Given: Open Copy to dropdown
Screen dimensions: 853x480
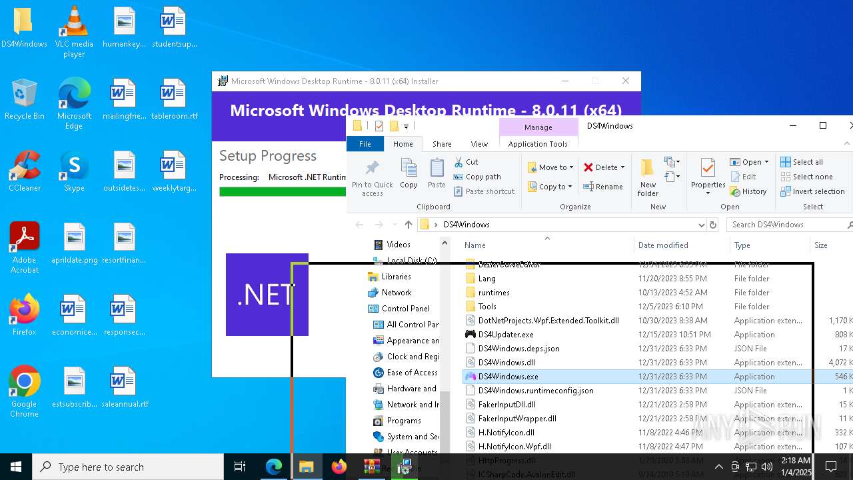Looking at the screenshot, I should pos(550,187).
